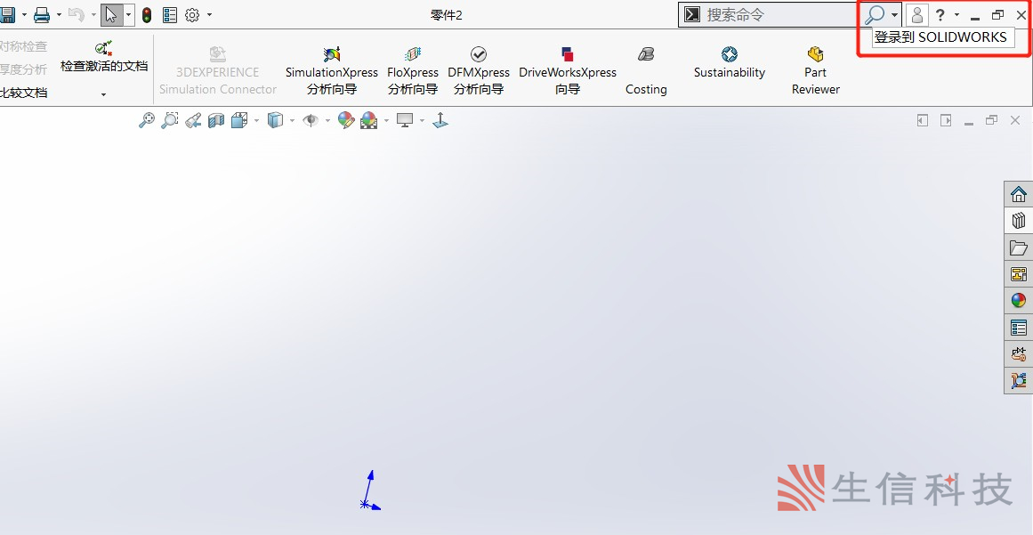Launch the FloXpress analysis wizard
Screen dimensions: 1033x535
click(x=413, y=71)
